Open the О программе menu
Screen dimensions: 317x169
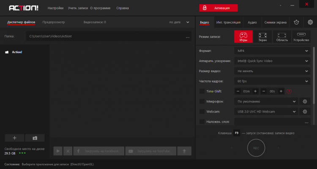[100, 8]
